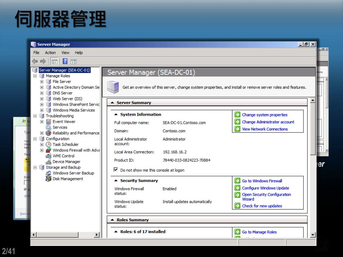Viewport: 343px width, 257px height.
Task: Click the tree pane scroll right arrow
Action: 97,235
